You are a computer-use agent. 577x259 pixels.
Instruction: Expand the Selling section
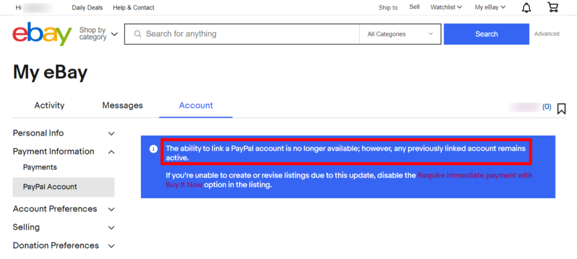pyautogui.click(x=64, y=227)
